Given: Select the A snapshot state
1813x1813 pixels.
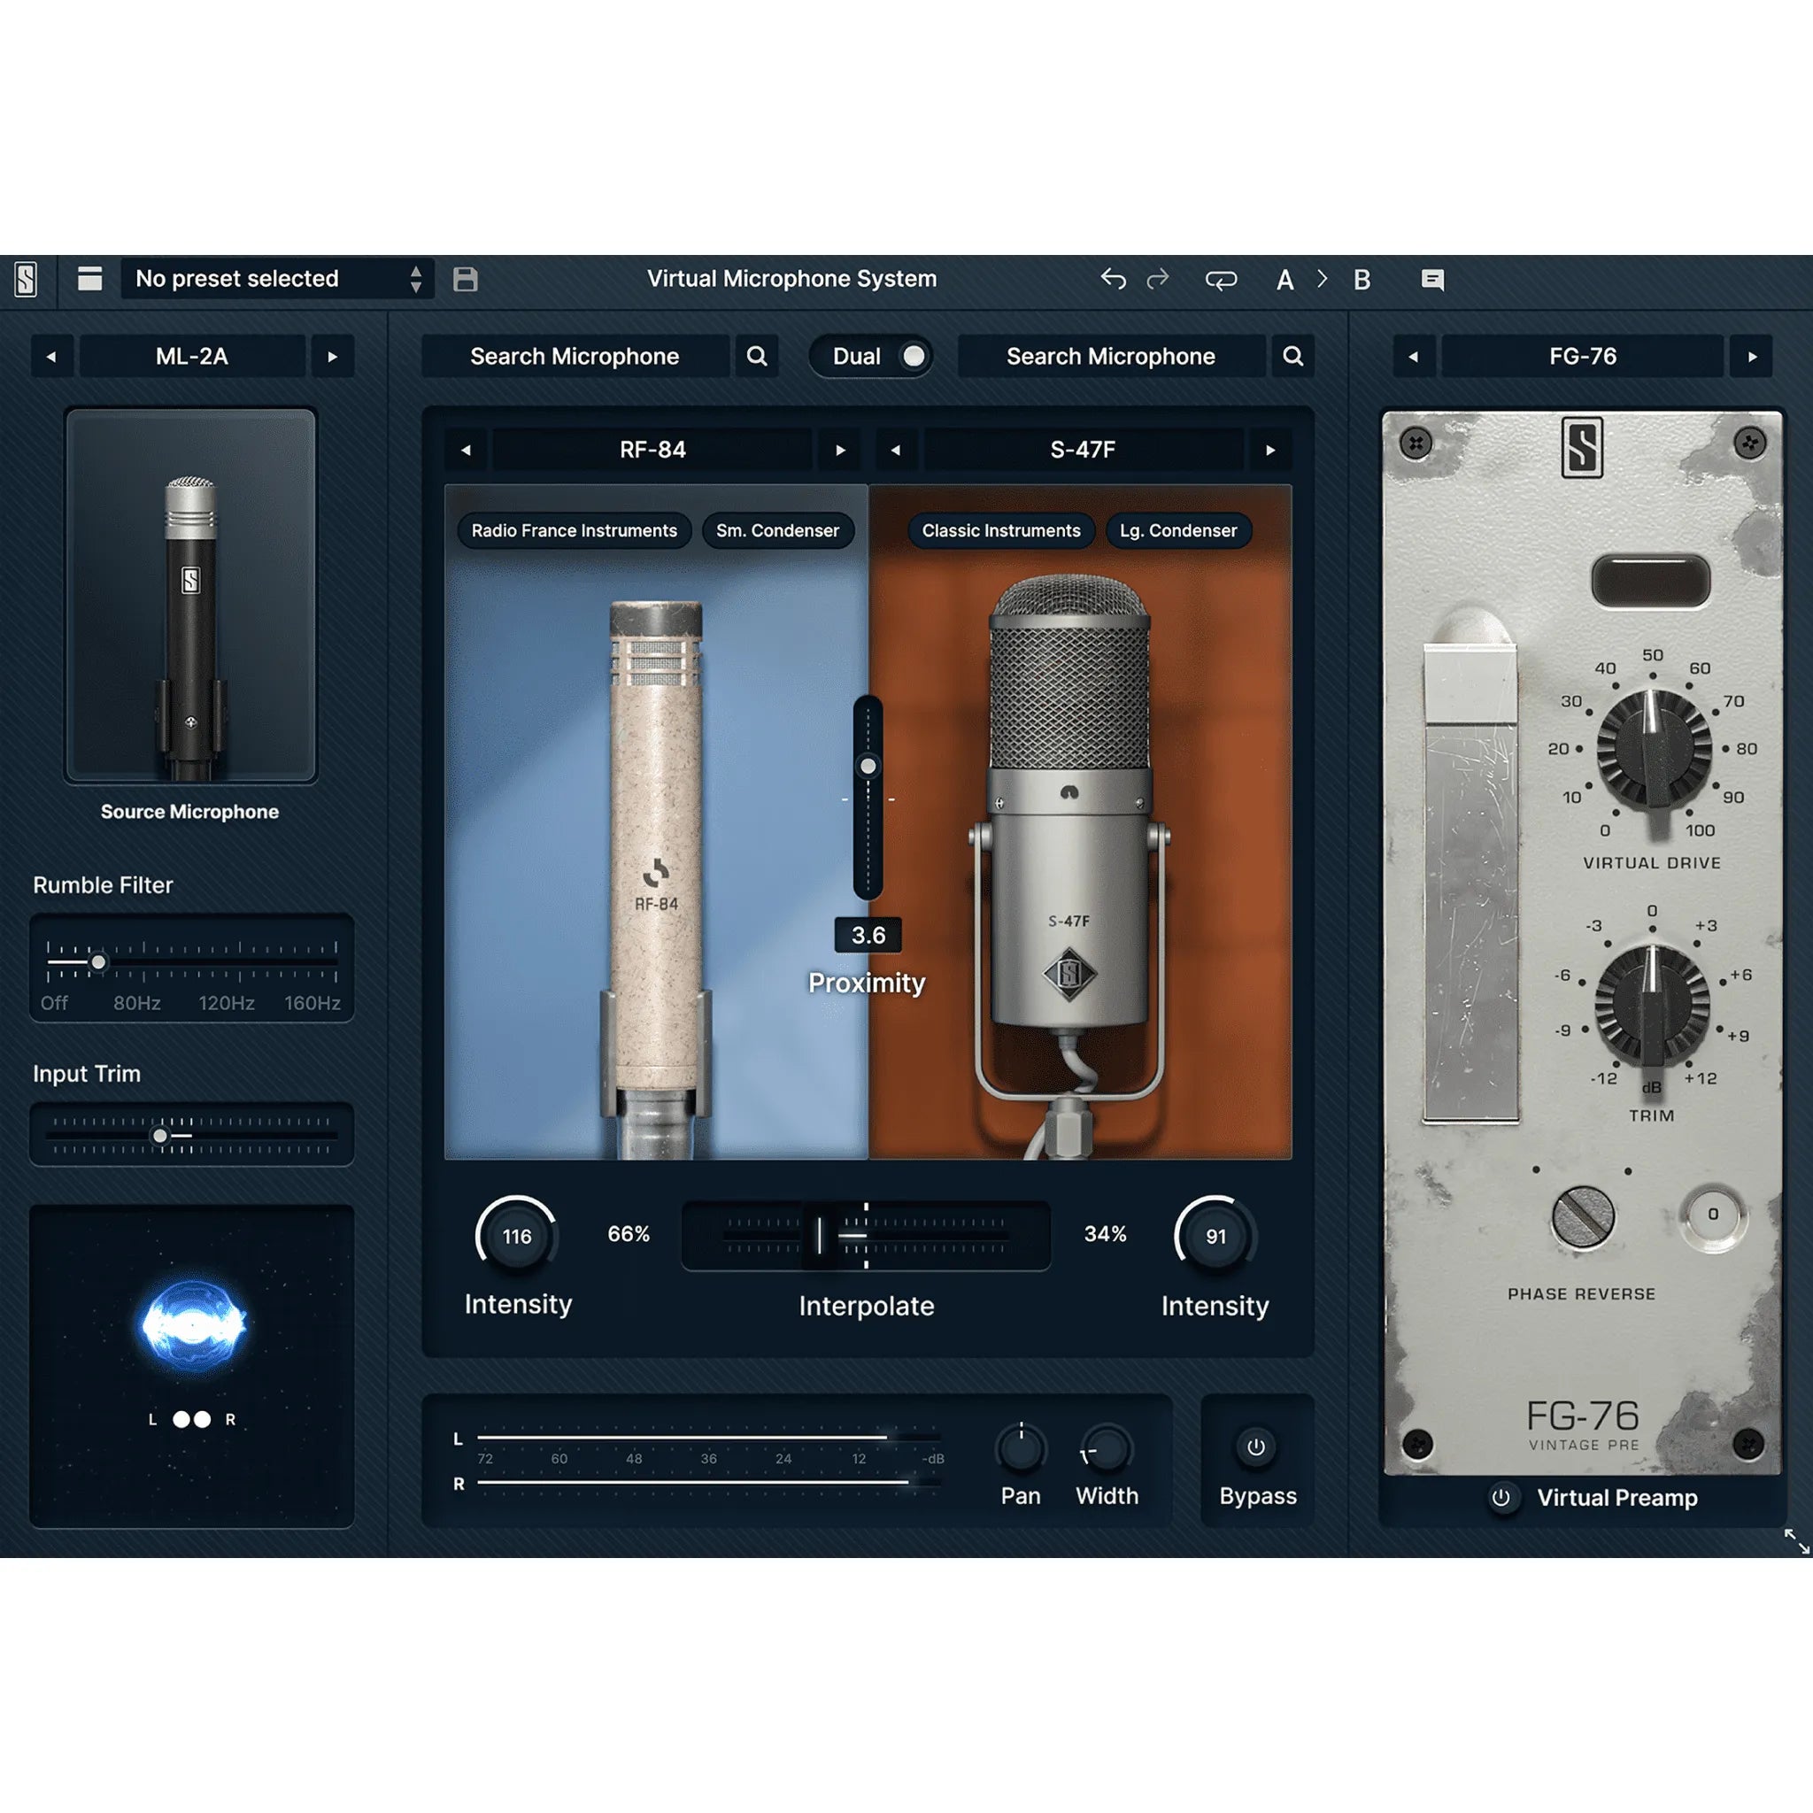Looking at the screenshot, I should (x=1285, y=279).
